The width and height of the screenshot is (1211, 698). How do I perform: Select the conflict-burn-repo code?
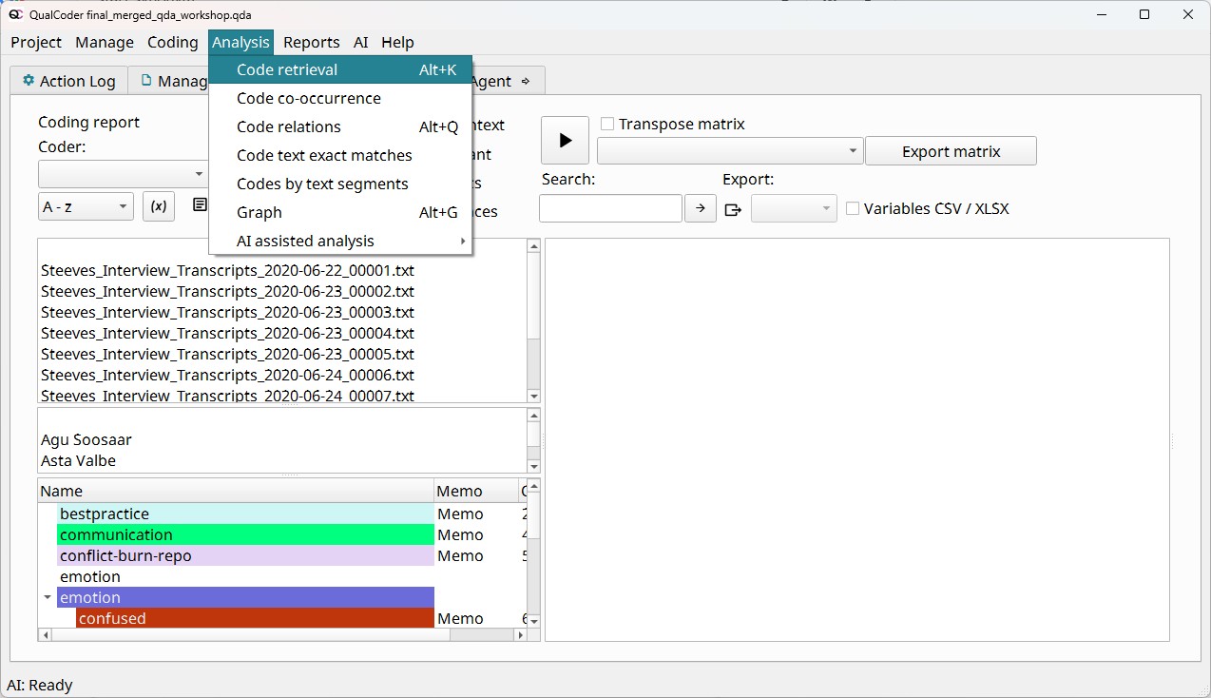[245, 555]
